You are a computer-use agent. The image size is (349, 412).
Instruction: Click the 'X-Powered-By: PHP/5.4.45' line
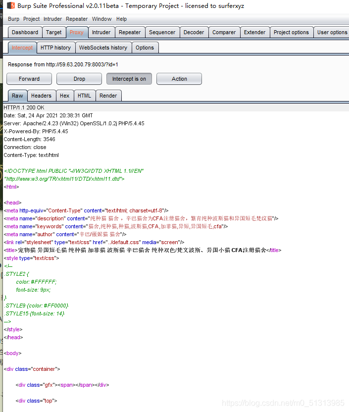(36, 131)
